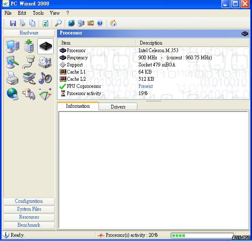This screenshot has width=252, height=241.
Task: Open the Voltage and temperature gauge icon
Action: click(x=45, y=94)
